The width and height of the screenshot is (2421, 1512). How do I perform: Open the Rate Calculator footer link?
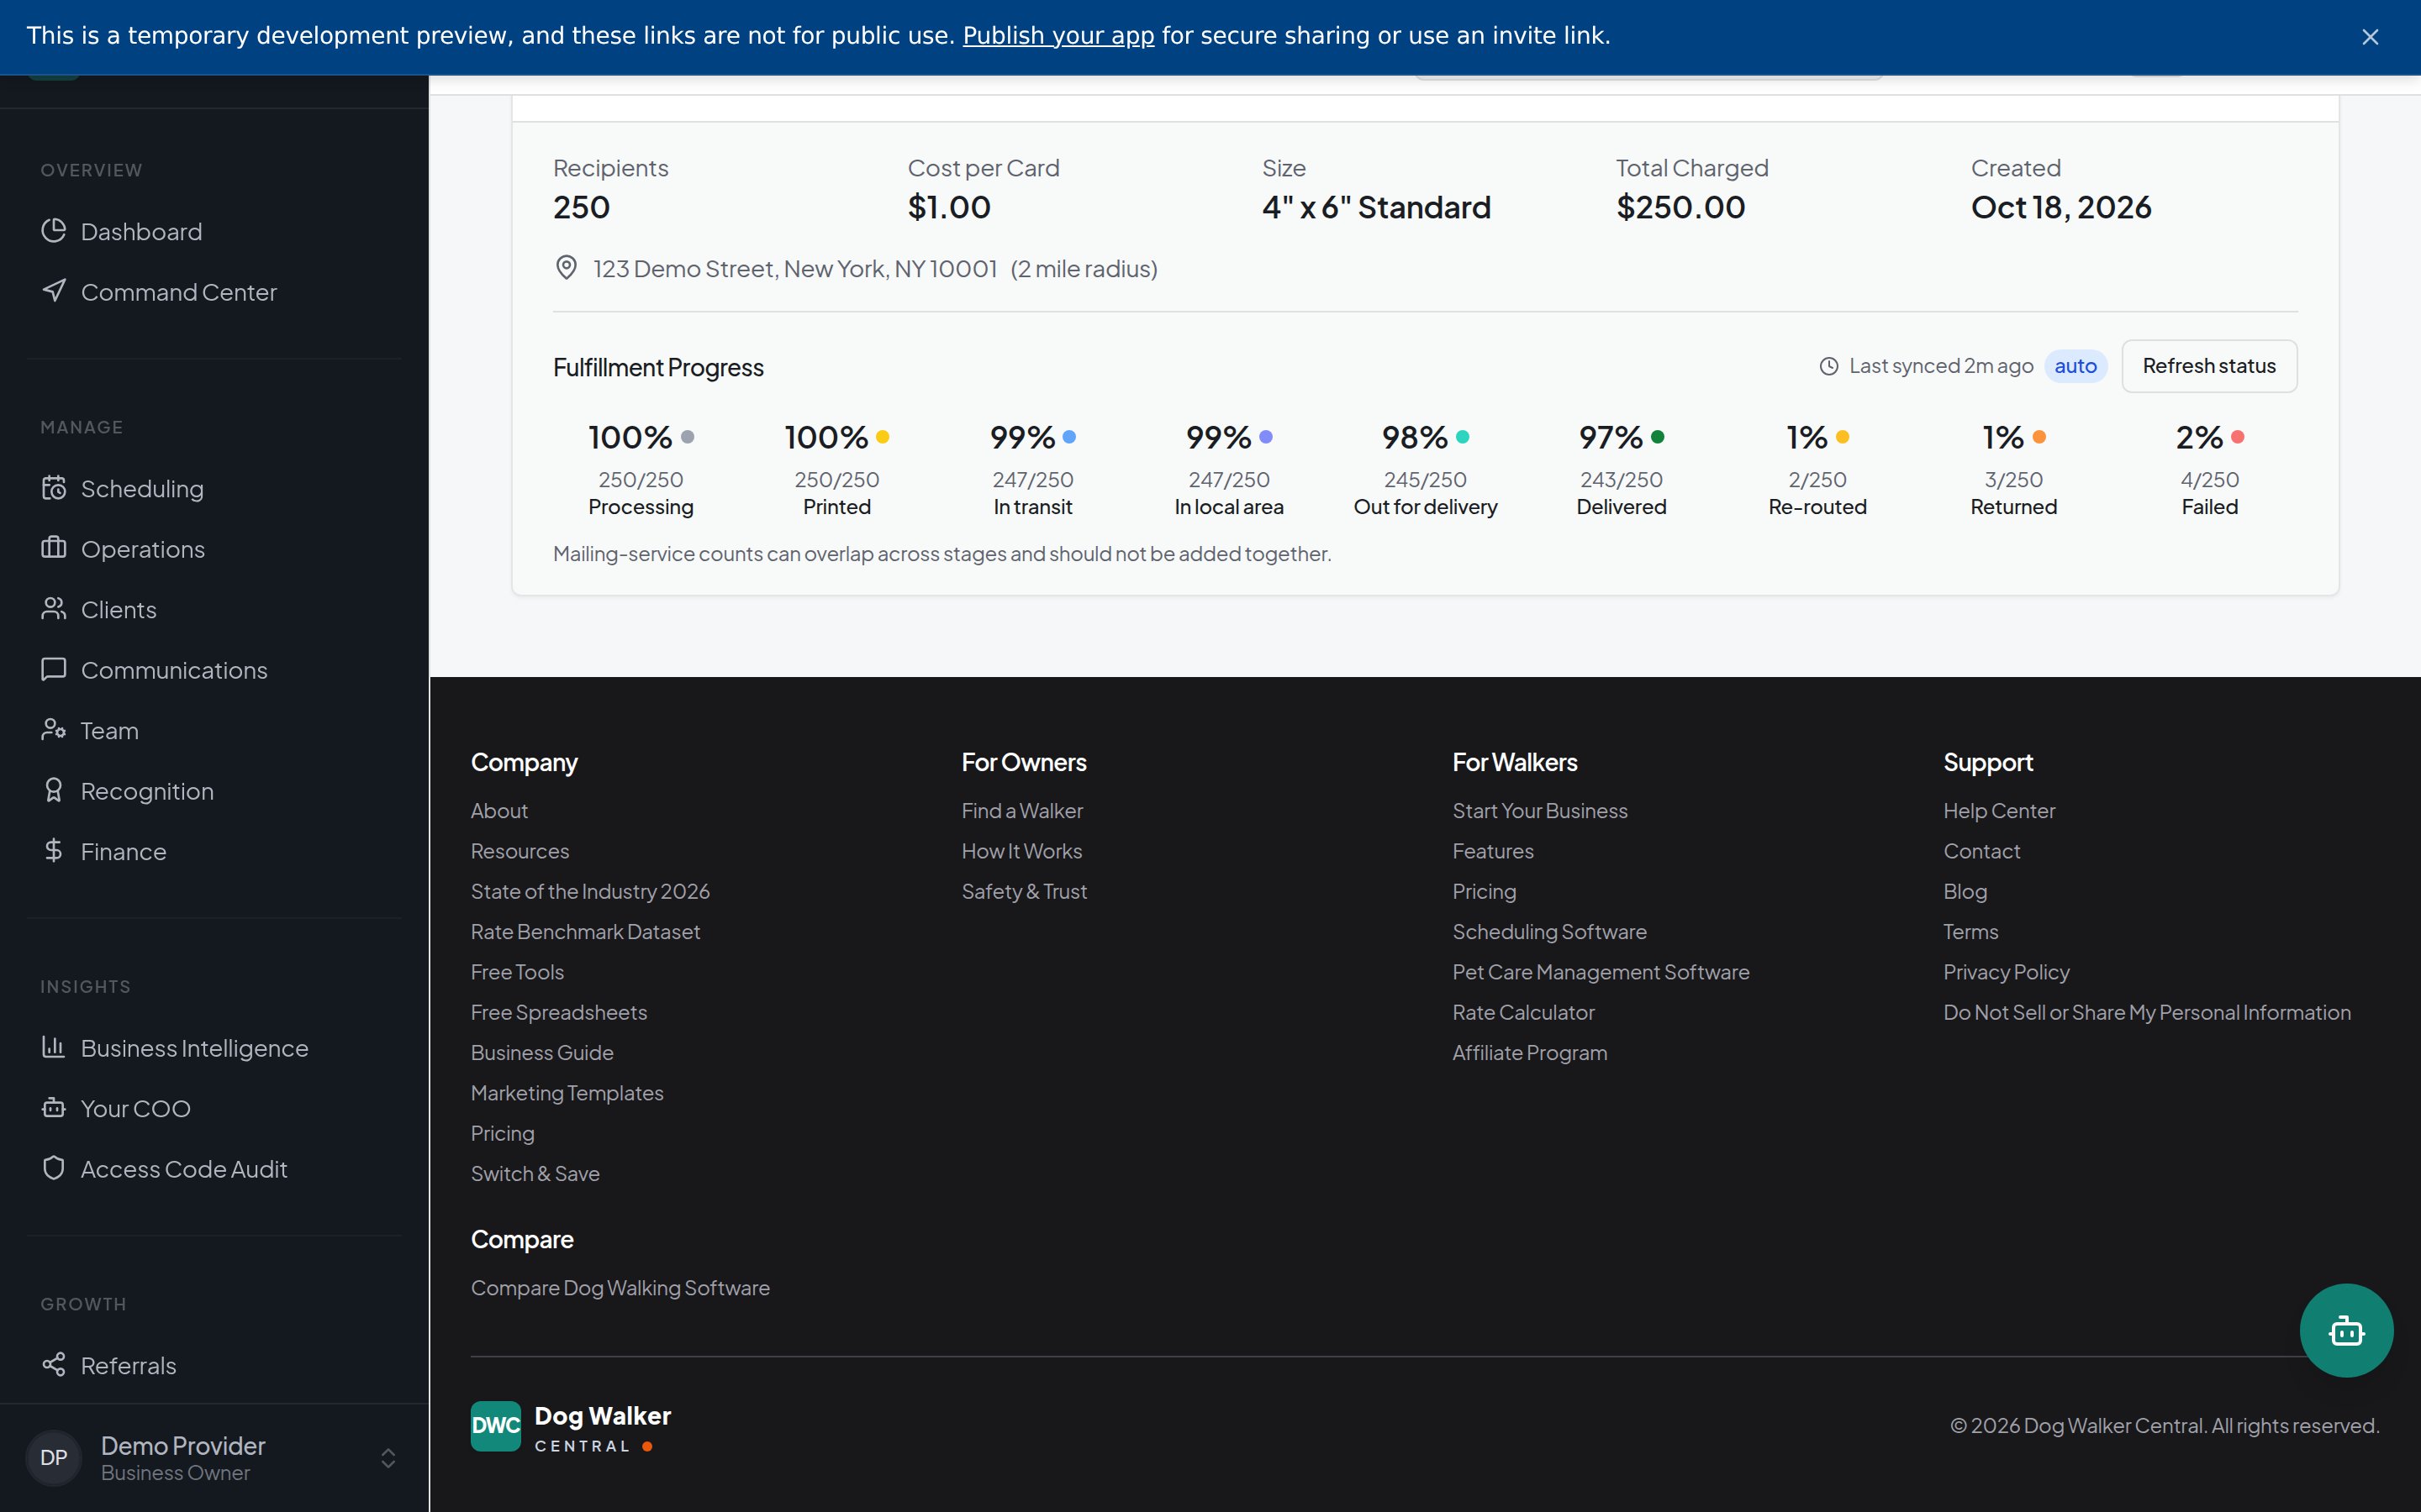tap(1522, 1012)
